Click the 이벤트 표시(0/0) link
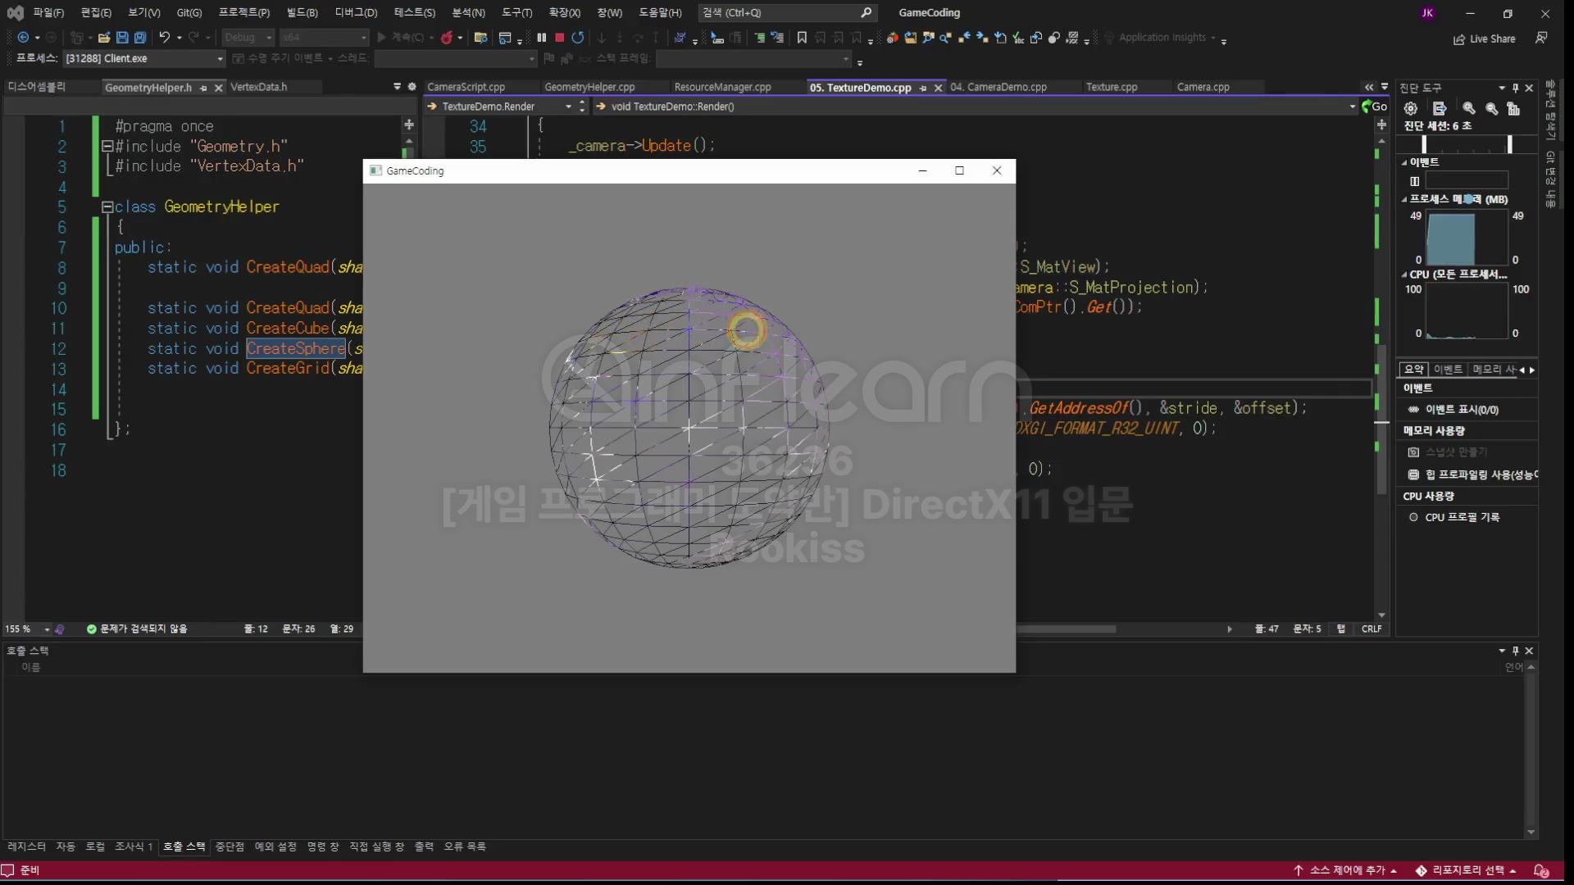1574x885 pixels. pos(1461,410)
